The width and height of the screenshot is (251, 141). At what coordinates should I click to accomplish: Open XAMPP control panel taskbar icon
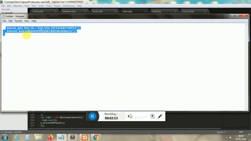(x=85, y=137)
